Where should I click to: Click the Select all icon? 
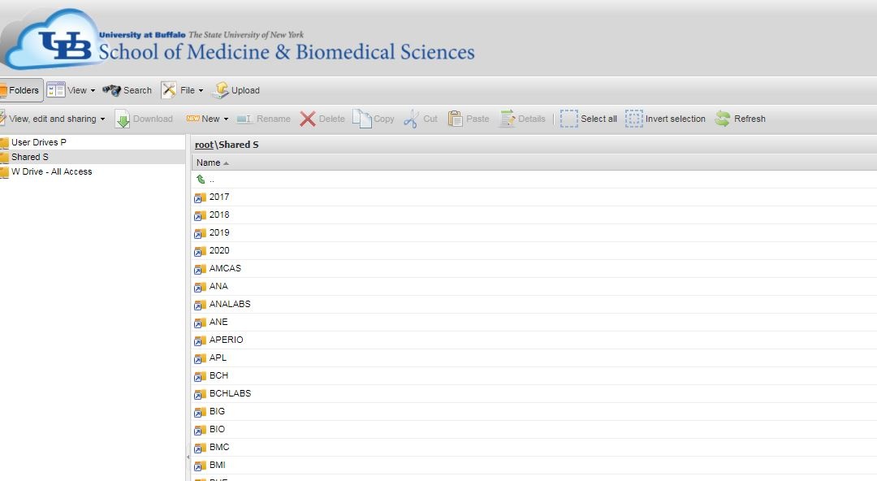tap(568, 119)
